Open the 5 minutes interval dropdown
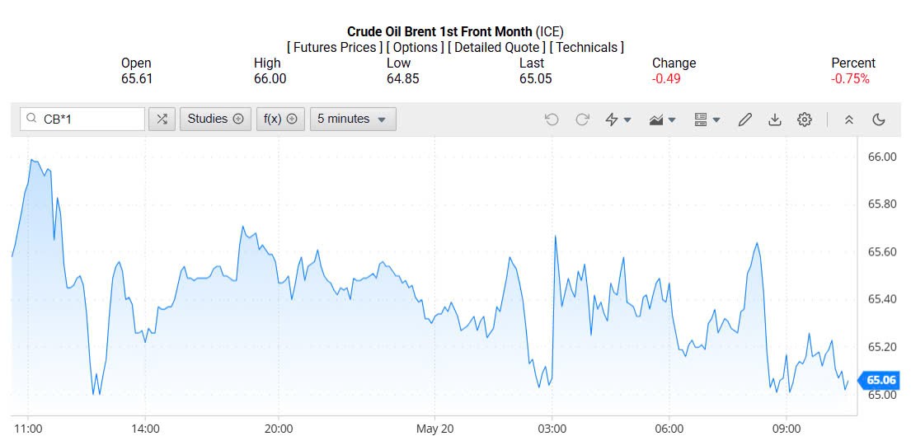The image size is (911, 436). pos(352,119)
